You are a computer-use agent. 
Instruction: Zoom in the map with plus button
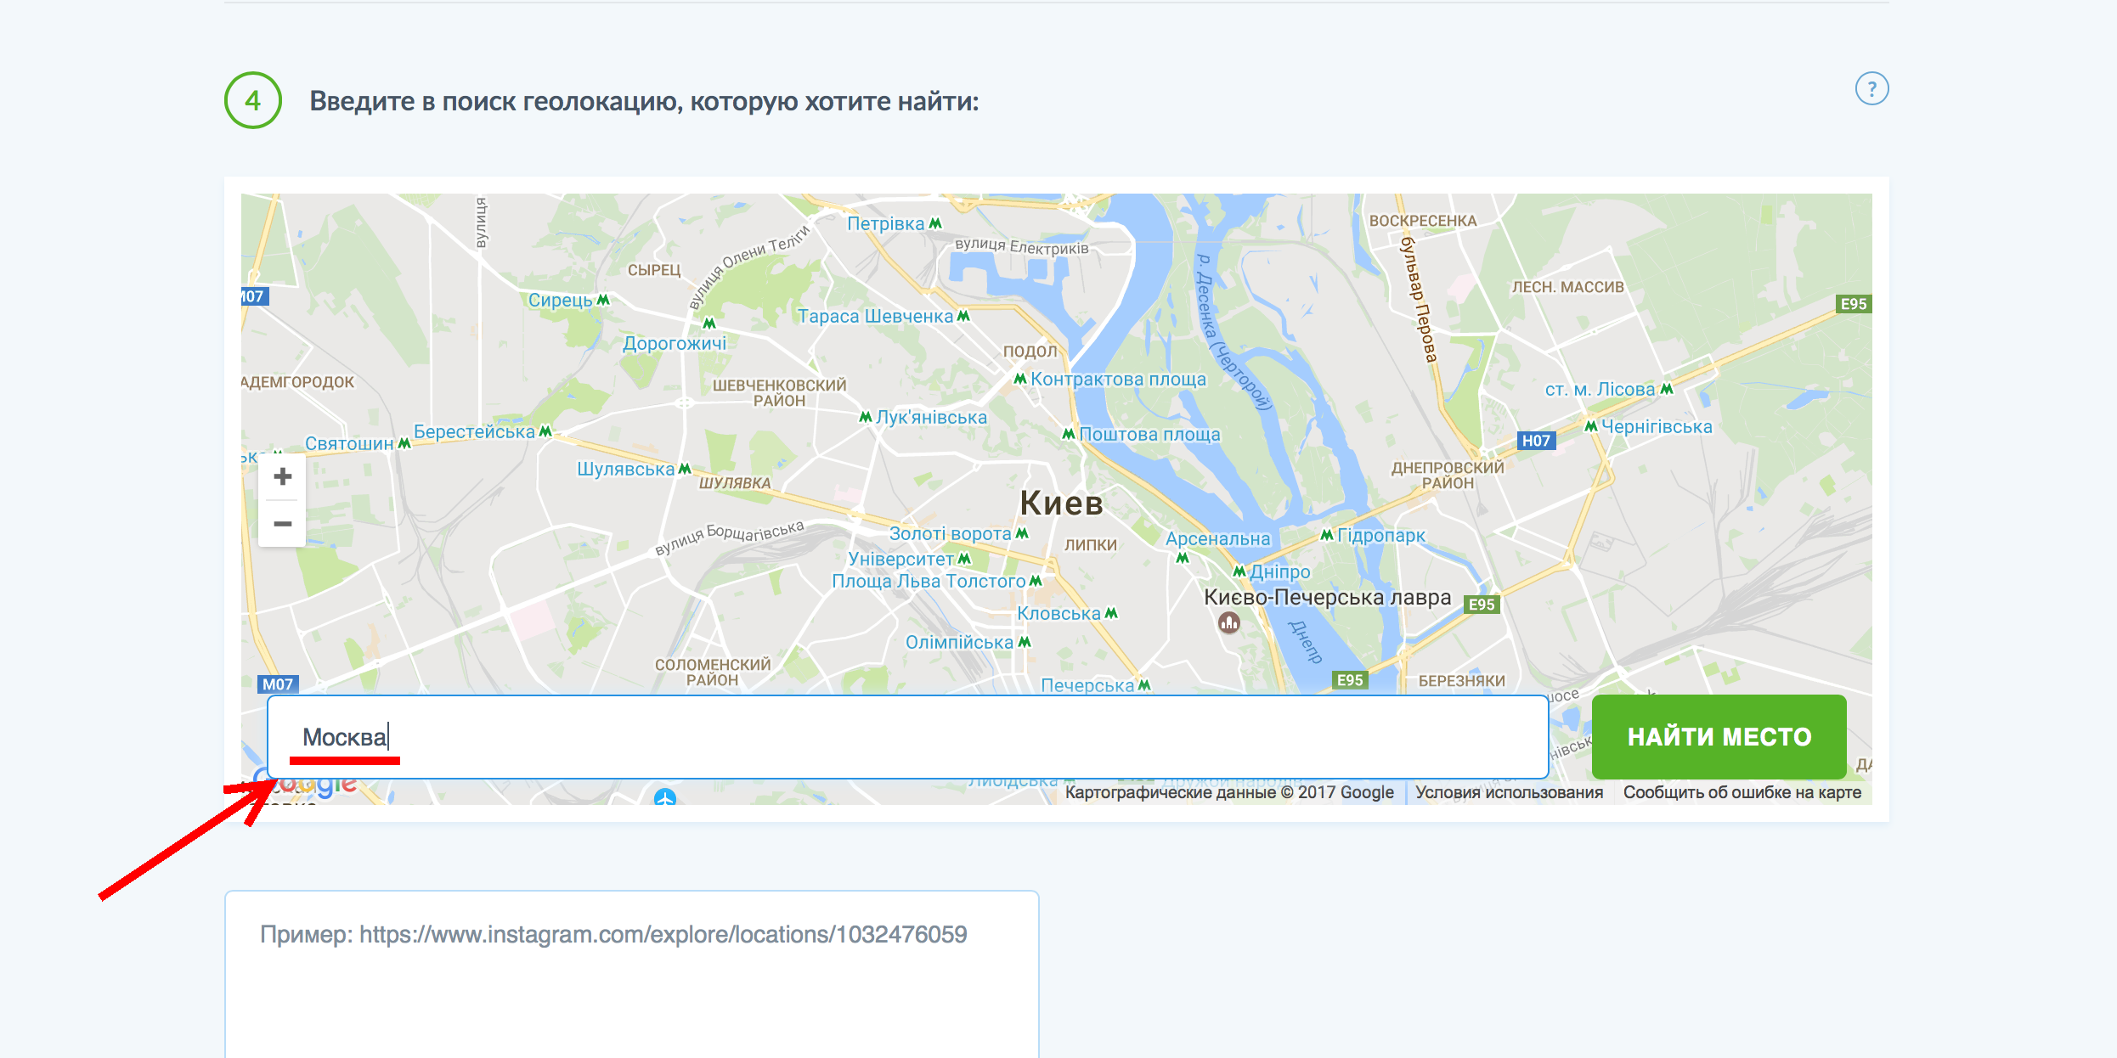(283, 476)
